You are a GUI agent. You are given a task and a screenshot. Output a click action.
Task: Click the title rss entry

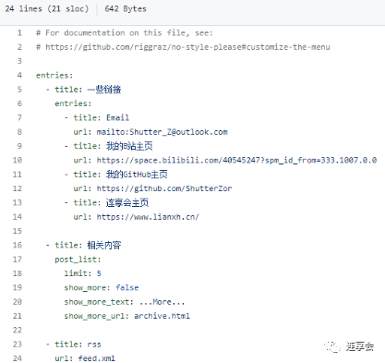pyautogui.click(x=78, y=345)
